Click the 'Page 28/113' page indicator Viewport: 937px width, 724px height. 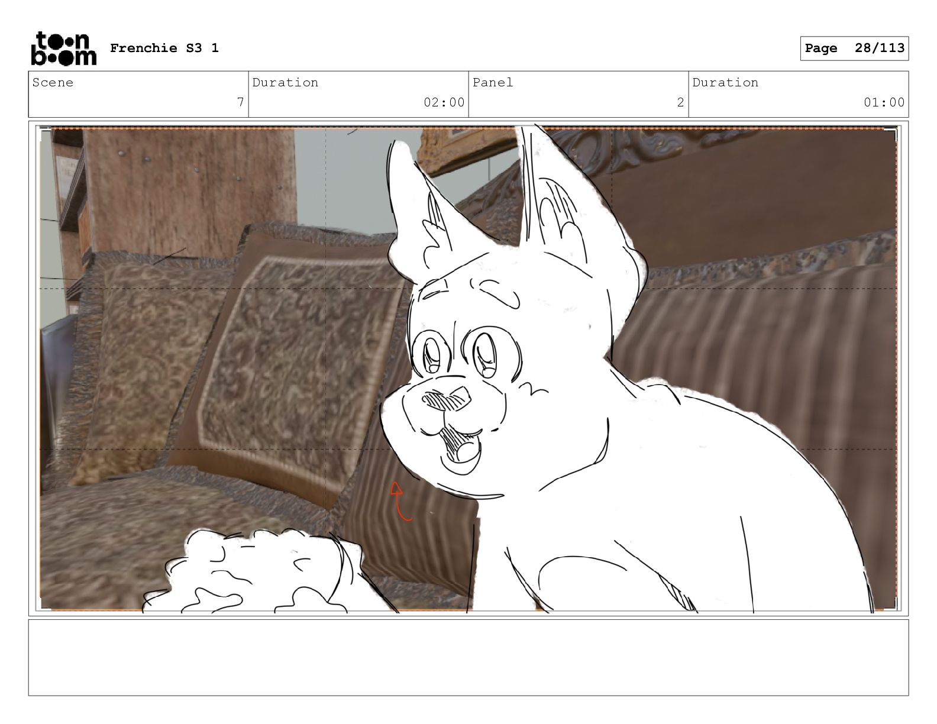(x=855, y=49)
